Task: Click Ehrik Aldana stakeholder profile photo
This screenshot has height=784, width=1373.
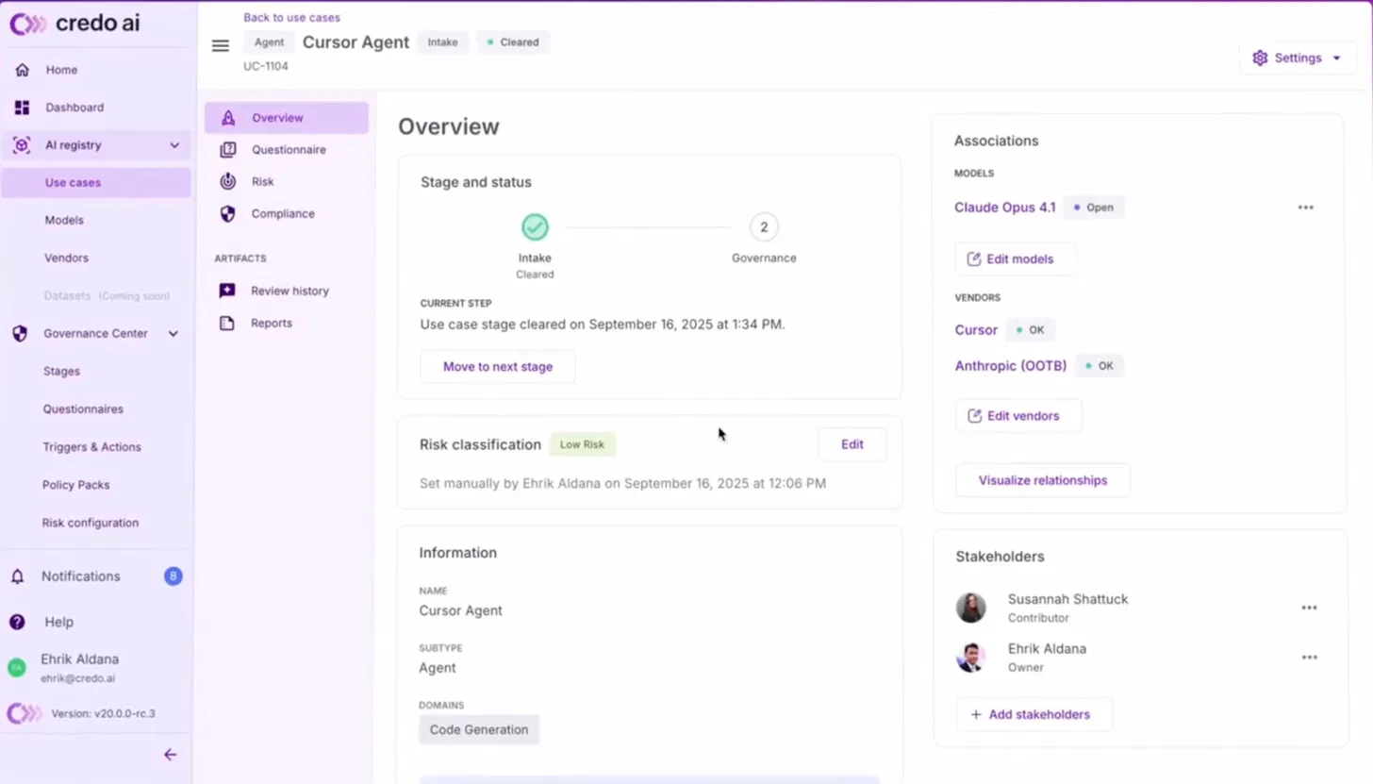Action: [971, 658]
